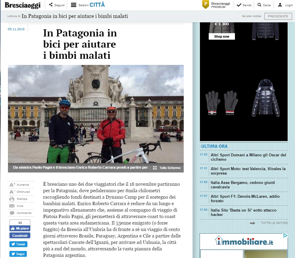Click the Stampa label

(22, 199)
